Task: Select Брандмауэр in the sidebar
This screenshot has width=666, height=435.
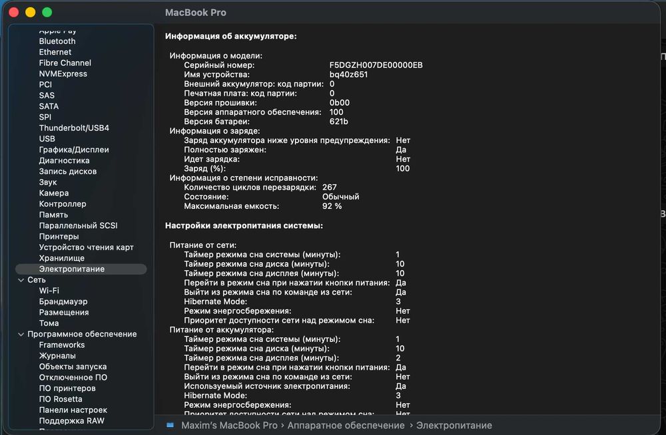Action: 63,302
